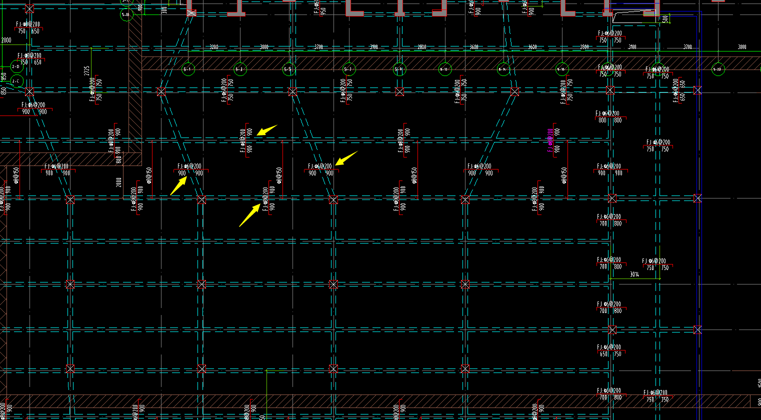Viewport: 761px width, 420px height.
Task: Select the 5-1 grid axis bubble
Action: (188, 69)
